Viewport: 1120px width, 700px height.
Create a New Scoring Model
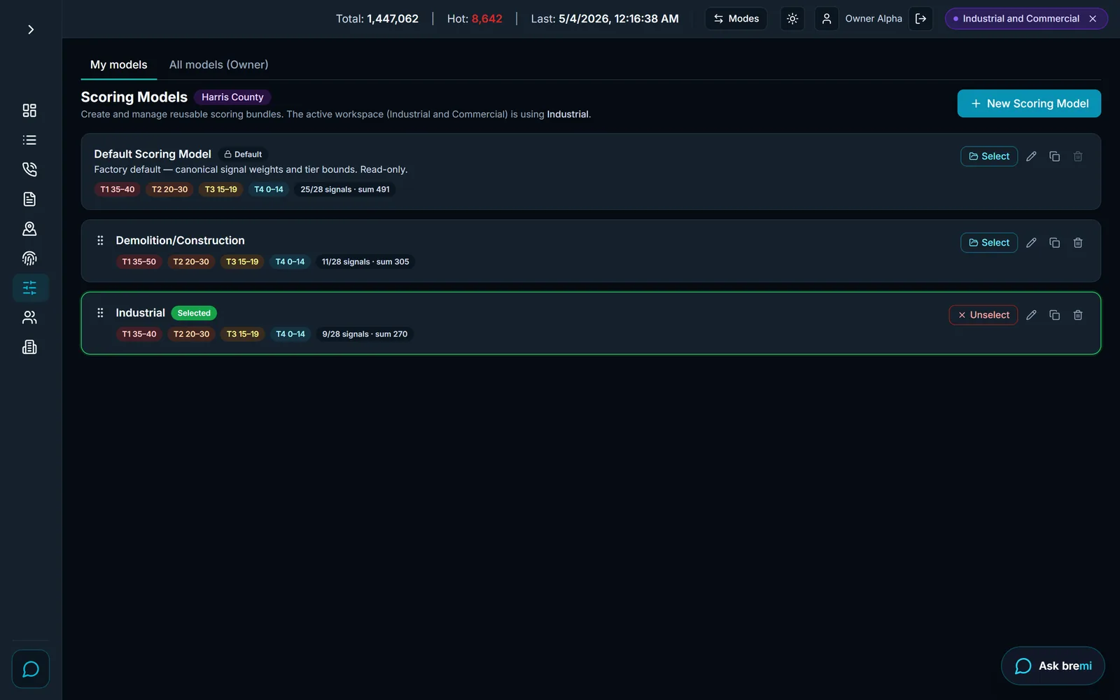pyautogui.click(x=1029, y=104)
